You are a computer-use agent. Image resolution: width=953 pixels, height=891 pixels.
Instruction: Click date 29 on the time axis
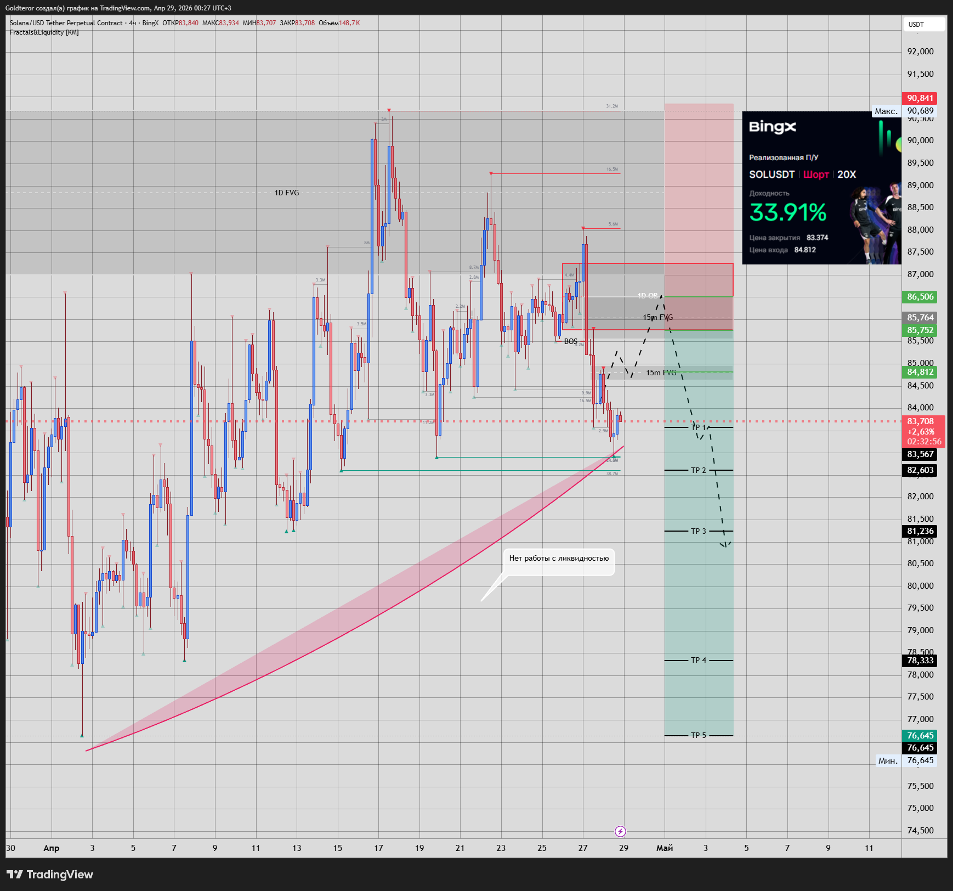click(x=623, y=848)
